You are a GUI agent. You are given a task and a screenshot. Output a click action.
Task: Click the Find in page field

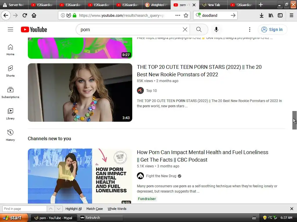24,209
